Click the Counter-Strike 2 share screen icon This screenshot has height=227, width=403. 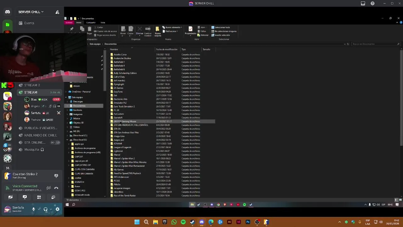point(56,176)
